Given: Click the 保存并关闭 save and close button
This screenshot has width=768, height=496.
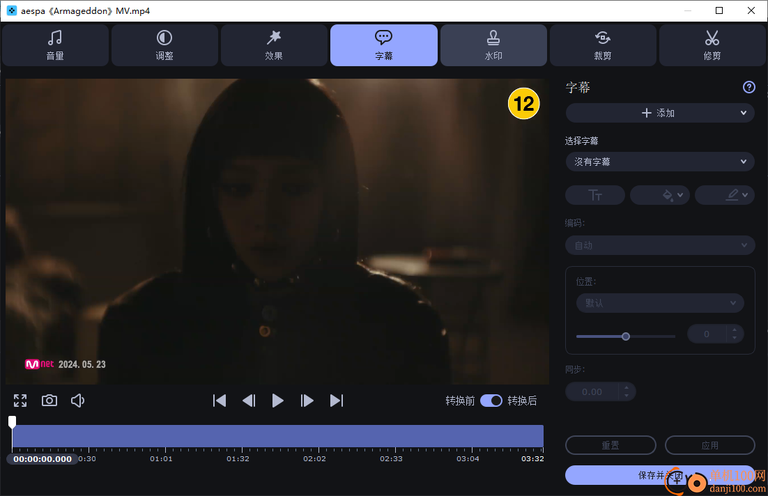Looking at the screenshot, I should click(660, 475).
